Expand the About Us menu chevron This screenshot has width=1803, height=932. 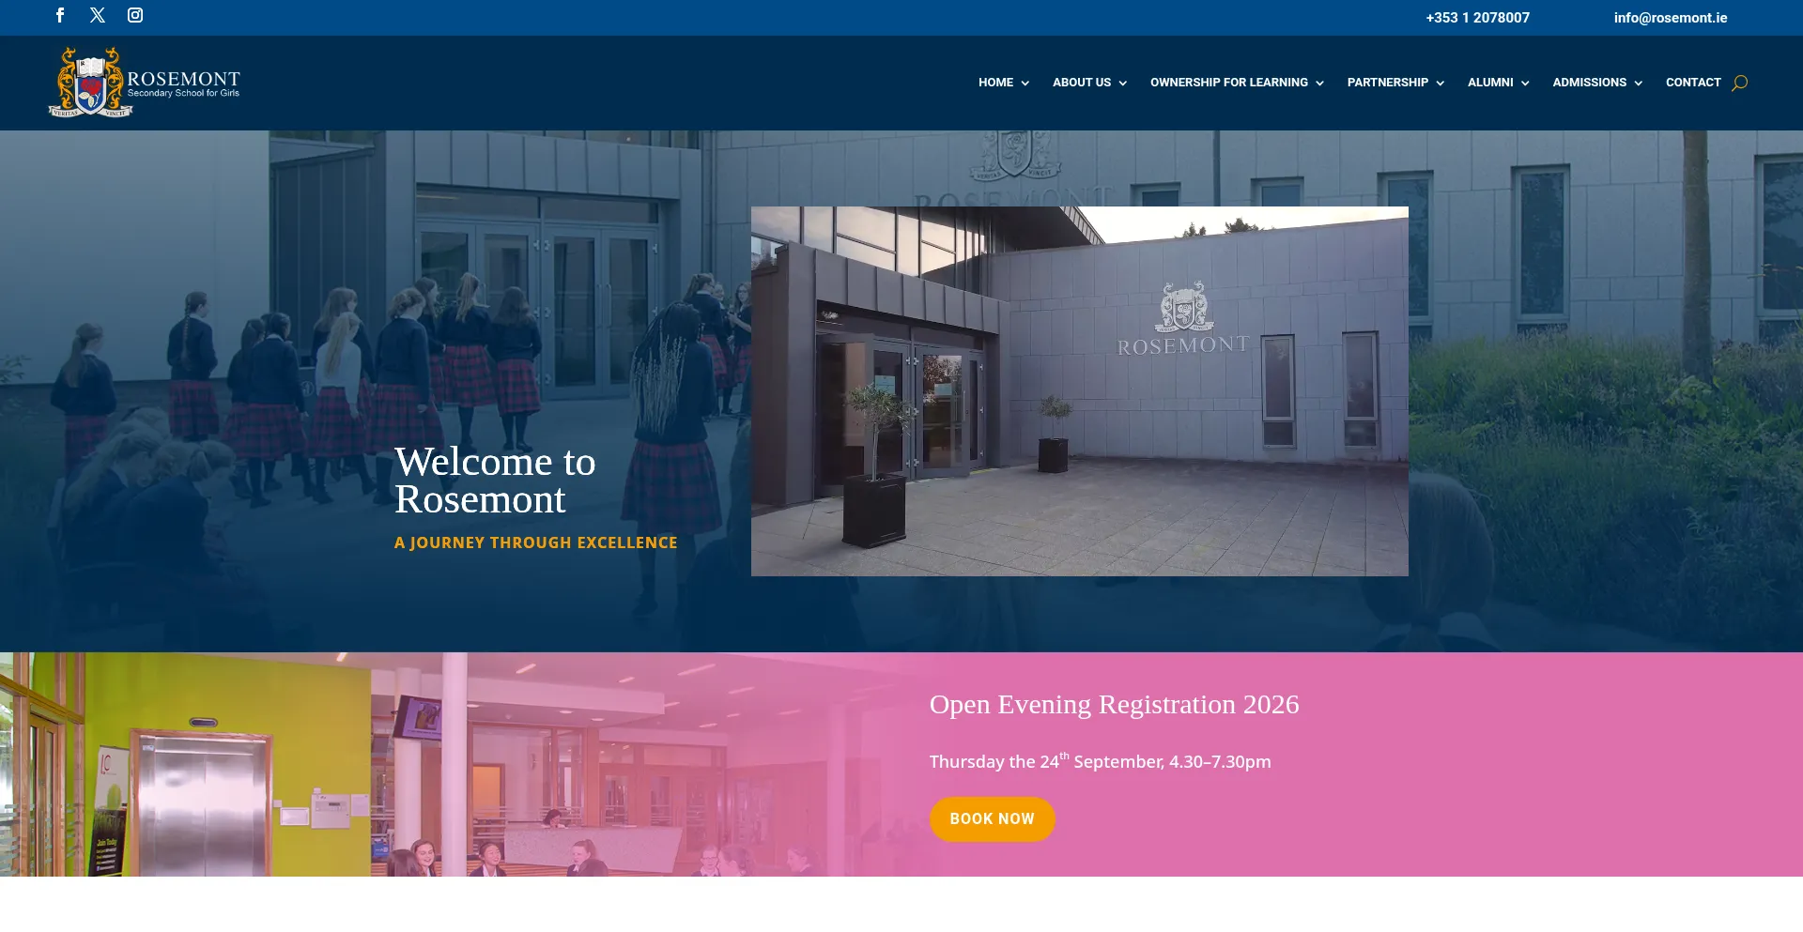[1122, 84]
